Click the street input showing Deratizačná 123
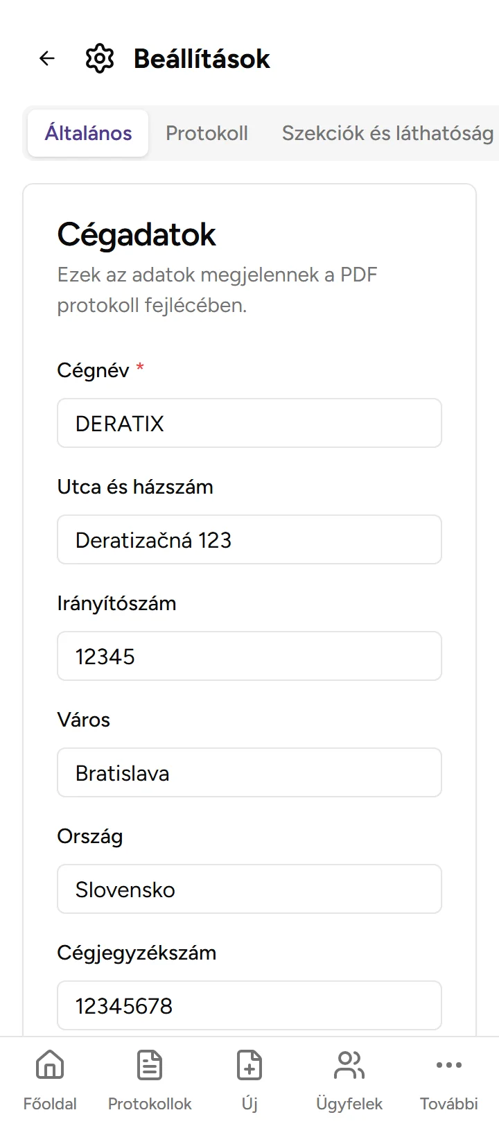The width and height of the screenshot is (499, 1126). coord(249,539)
